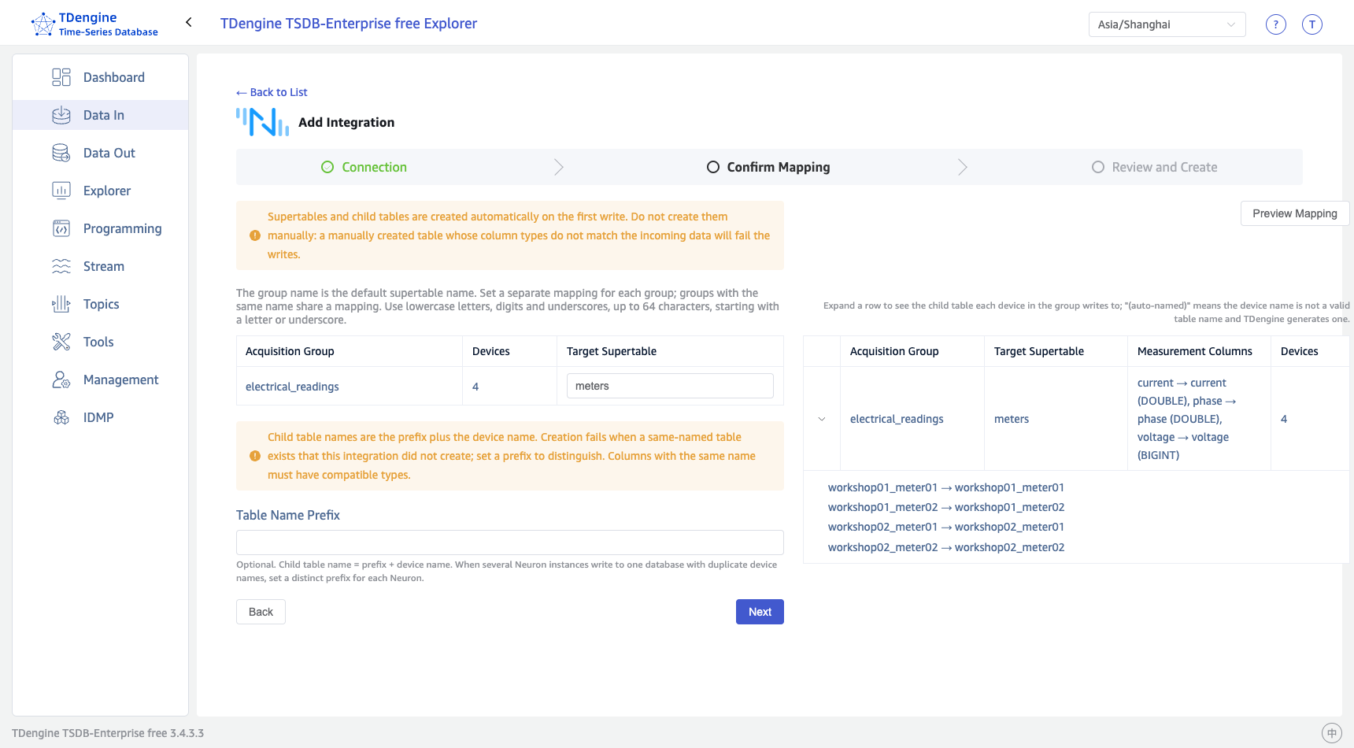Click the Topics icon in sidebar
The width and height of the screenshot is (1354, 748).
pos(61,304)
